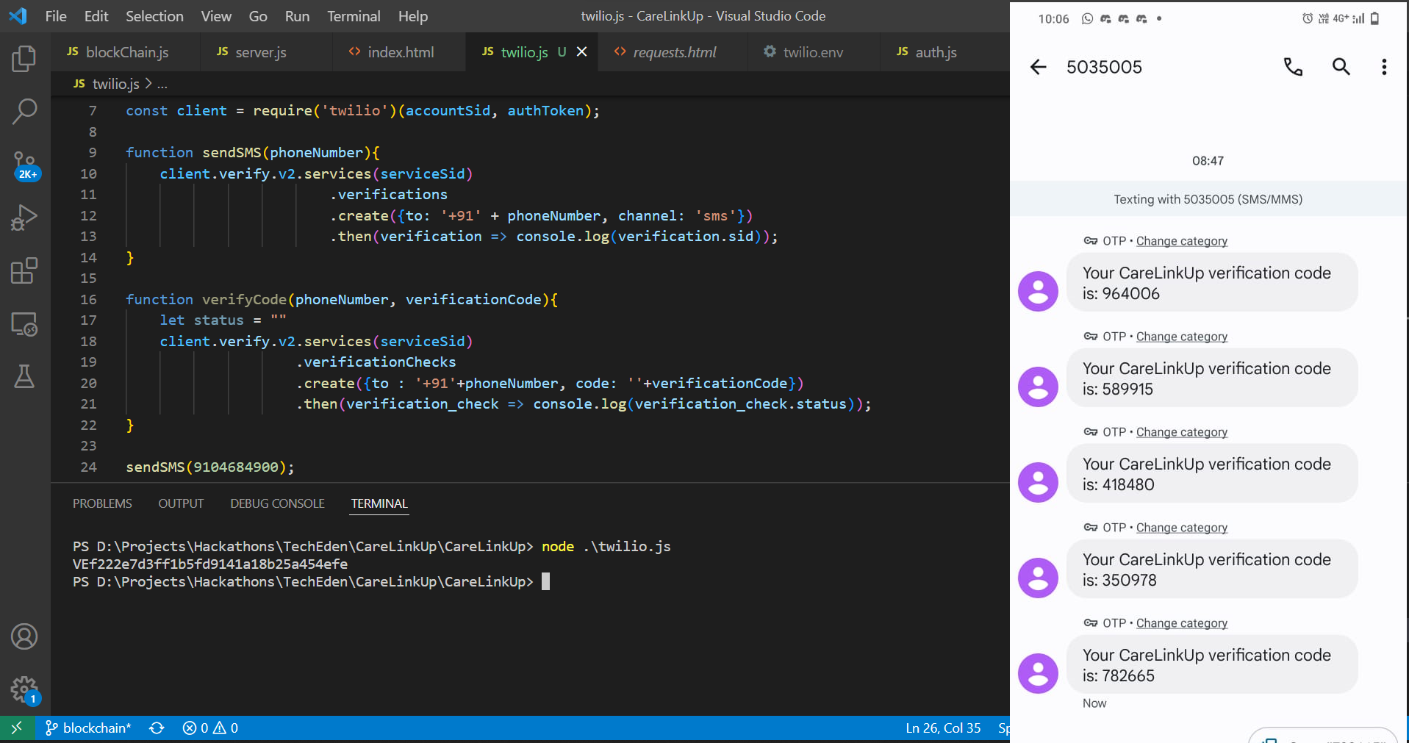Open the messaging app more options menu

(1384, 67)
